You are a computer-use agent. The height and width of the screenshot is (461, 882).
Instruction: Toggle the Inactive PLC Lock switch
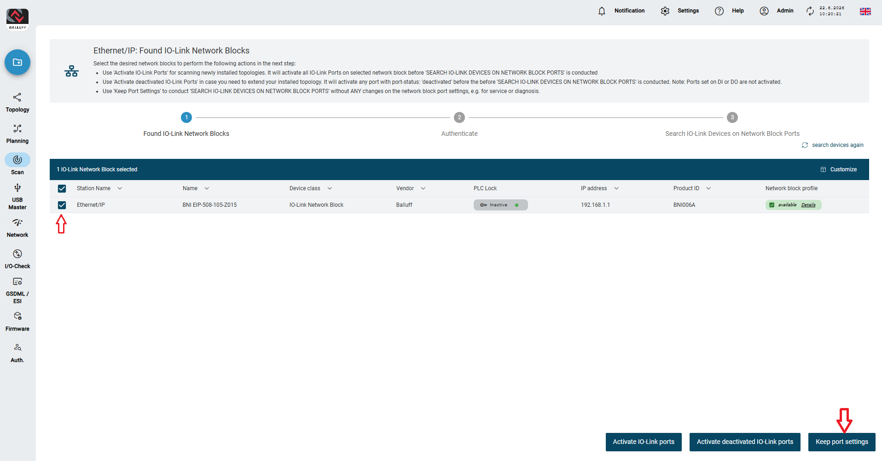500,205
